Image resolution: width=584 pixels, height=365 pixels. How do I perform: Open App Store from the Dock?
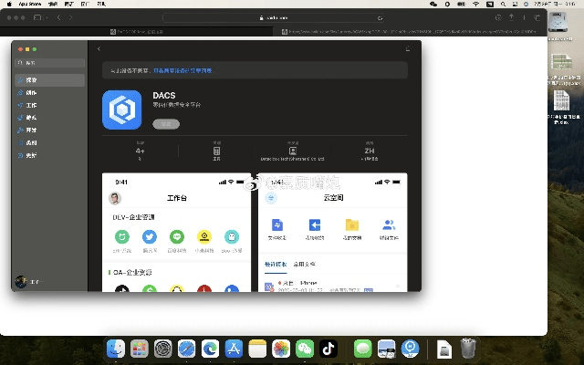(234, 349)
